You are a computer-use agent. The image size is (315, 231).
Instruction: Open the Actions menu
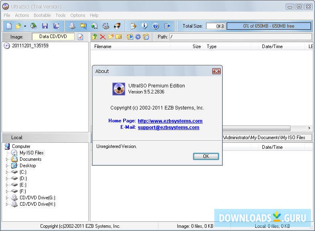coord(22,15)
